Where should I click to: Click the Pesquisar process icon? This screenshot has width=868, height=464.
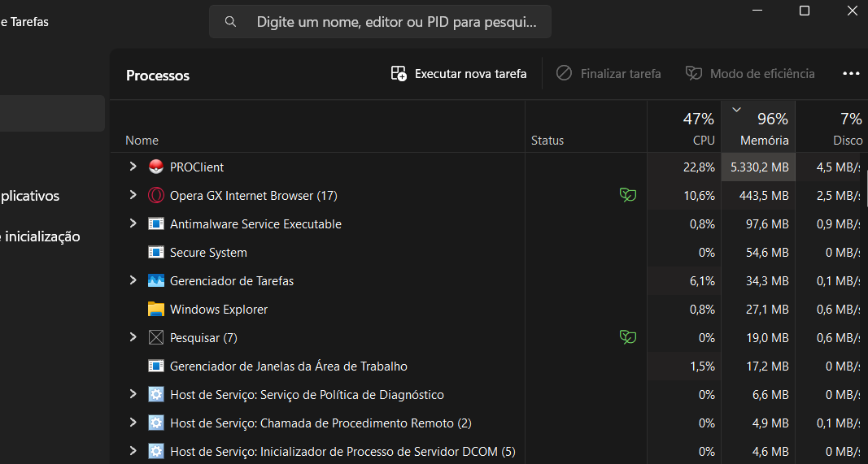coord(156,338)
